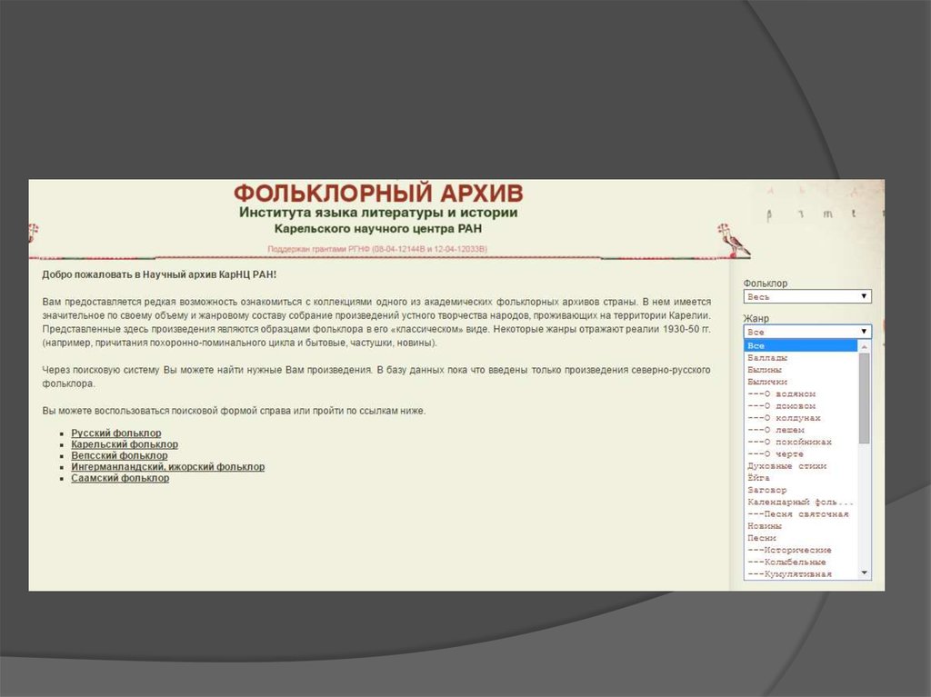Select 'Все' option in genre list
The image size is (931, 697).
[800, 345]
